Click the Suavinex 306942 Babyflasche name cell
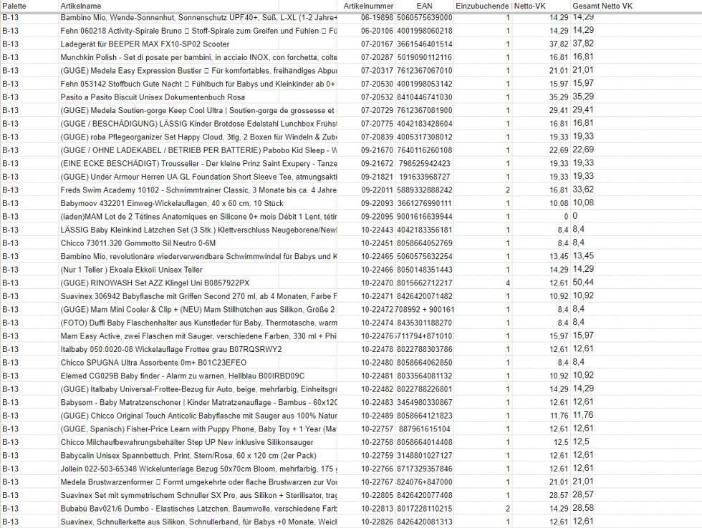Viewport: 702px width, 528px height. point(199,296)
